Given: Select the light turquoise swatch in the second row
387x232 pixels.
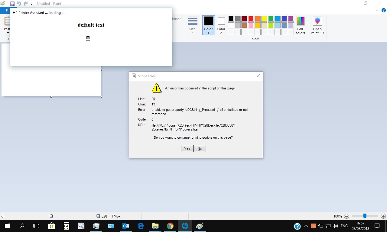Looking at the screenshot, I should (x=278, y=25).
